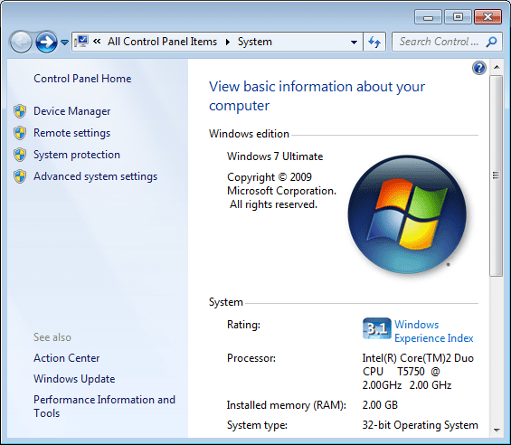Click the Refresh button beside address bar

coord(374,42)
